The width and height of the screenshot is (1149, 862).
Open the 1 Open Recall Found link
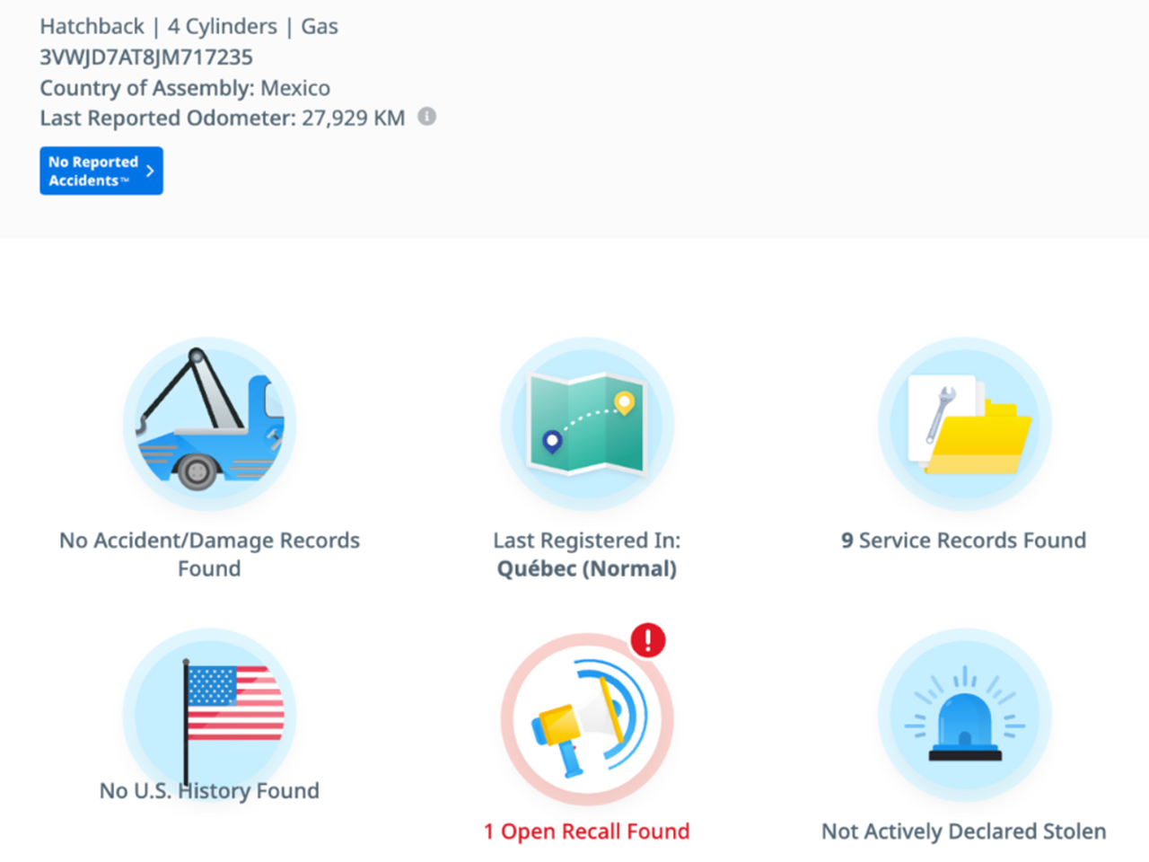pyautogui.click(x=587, y=831)
